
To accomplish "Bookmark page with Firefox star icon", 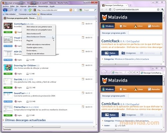I will 74,10.
